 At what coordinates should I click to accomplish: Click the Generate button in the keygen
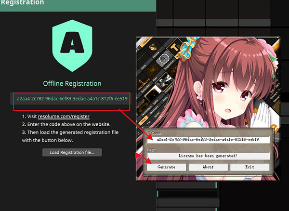167,167
